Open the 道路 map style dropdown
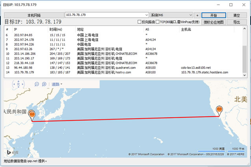The image size is (251, 167). pos(57,84)
